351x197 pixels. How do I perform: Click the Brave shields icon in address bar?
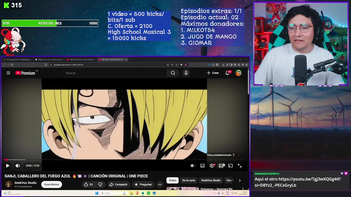(x=181, y=65)
